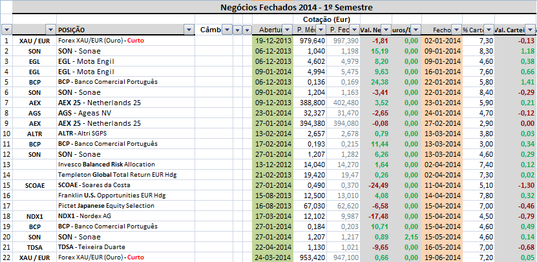The height and width of the screenshot is (262, 537).
Task: Select the 'POSIÇÃO' header cell text
Action: click(72, 30)
